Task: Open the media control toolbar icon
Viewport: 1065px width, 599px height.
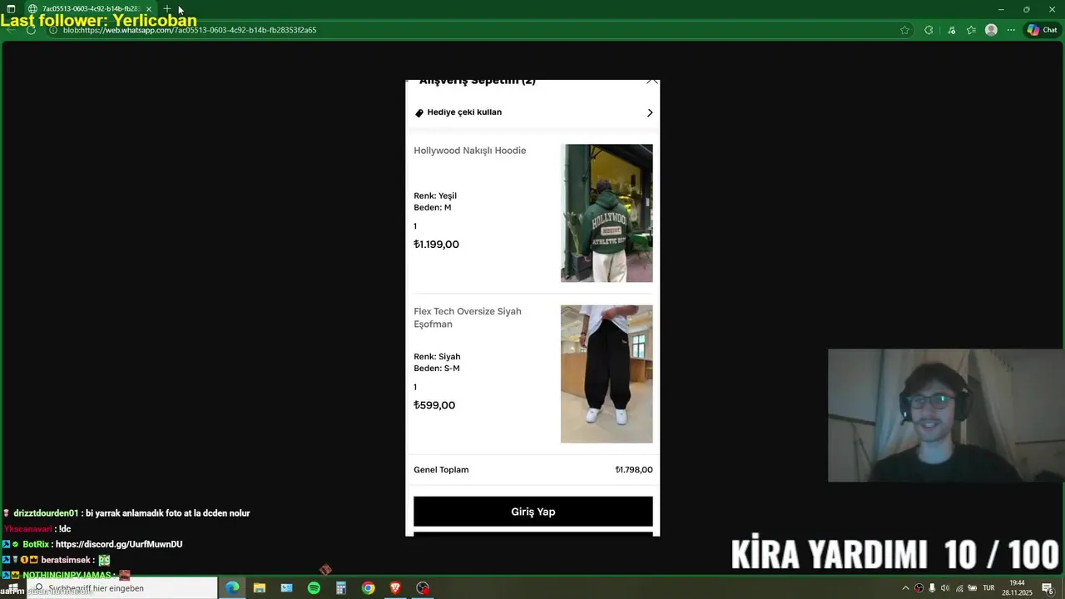Action: [952, 30]
